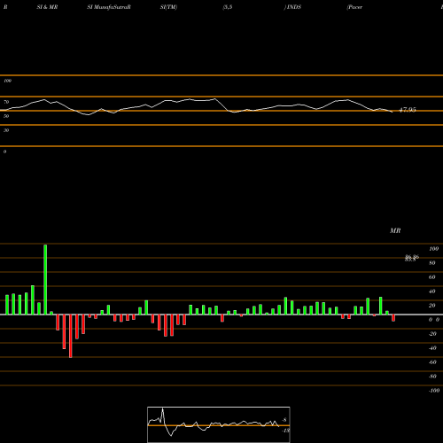Click the MR axis label 20

pyautogui.click(x=432, y=306)
